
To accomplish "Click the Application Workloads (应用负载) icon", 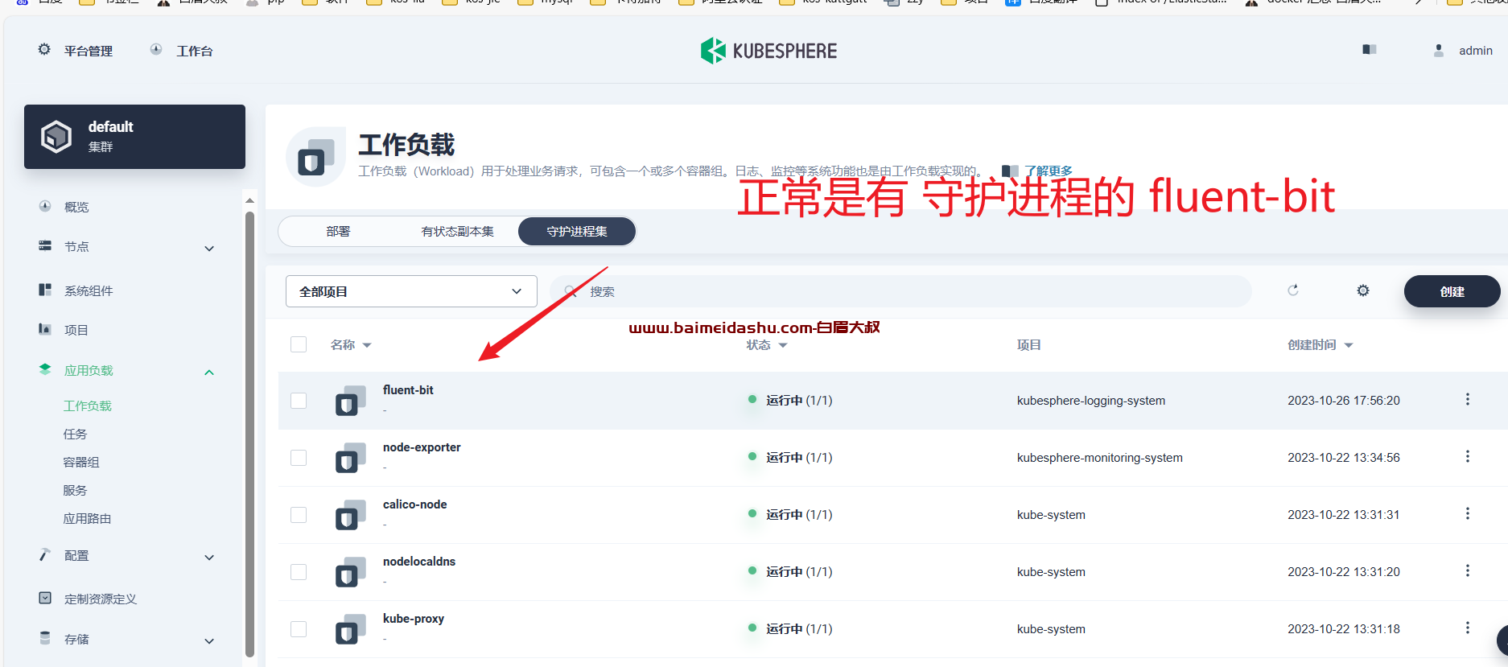I will (x=45, y=369).
